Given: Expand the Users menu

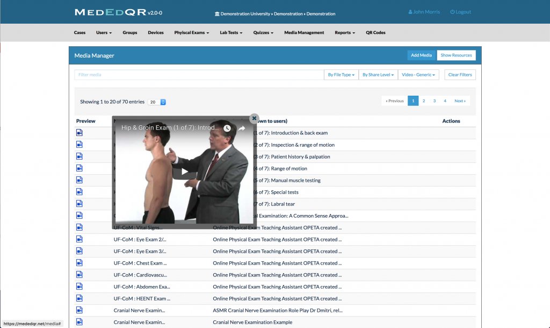Looking at the screenshot, I should 104,33.
